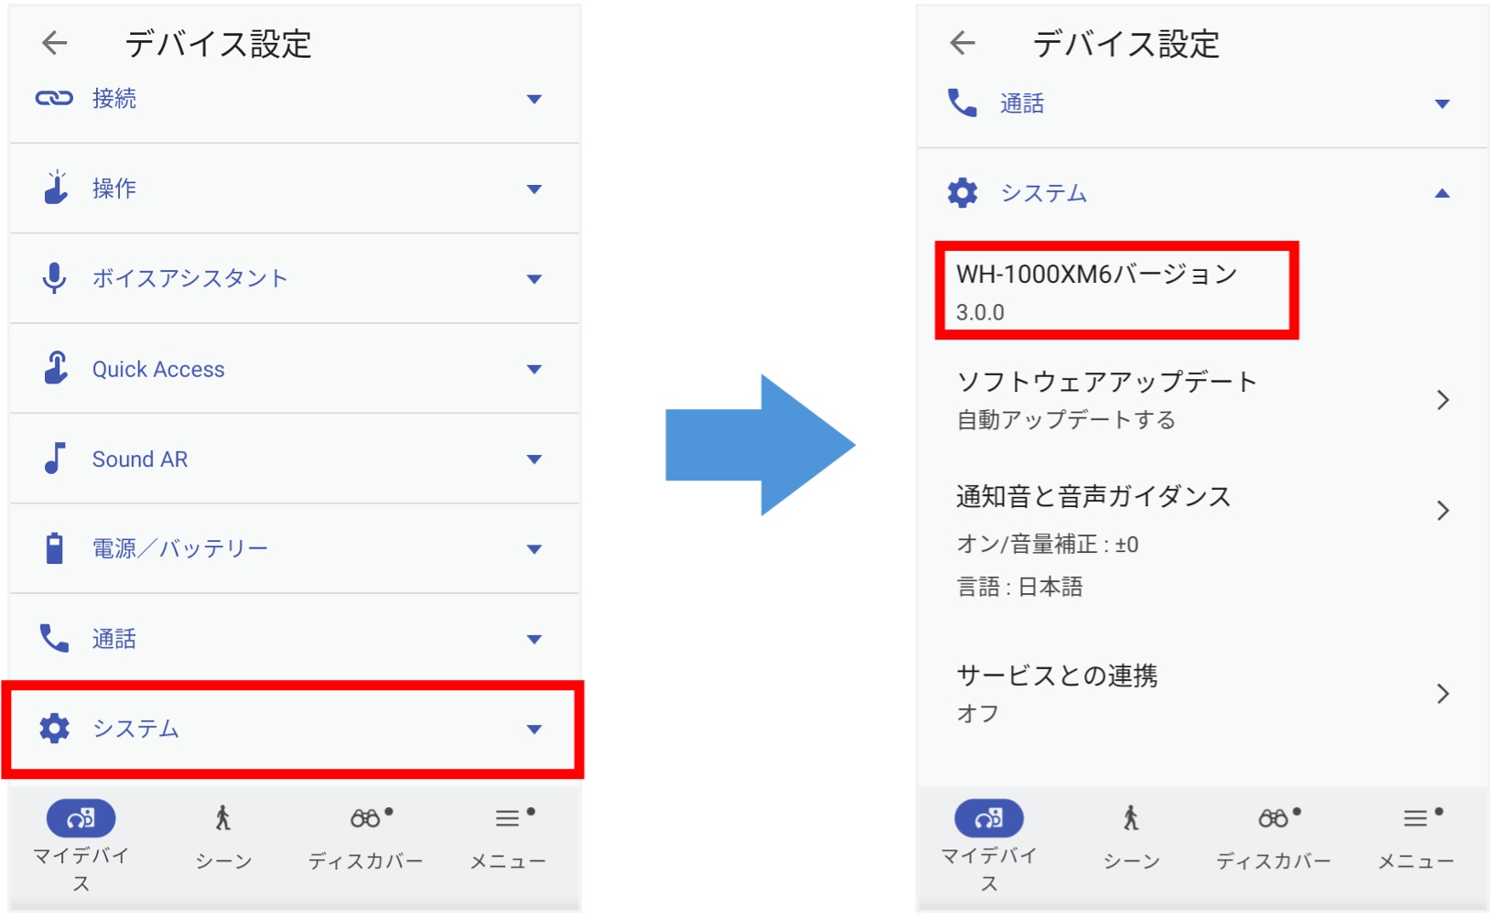
Task: Open the シーン tab on left screen
Action: 223,837
